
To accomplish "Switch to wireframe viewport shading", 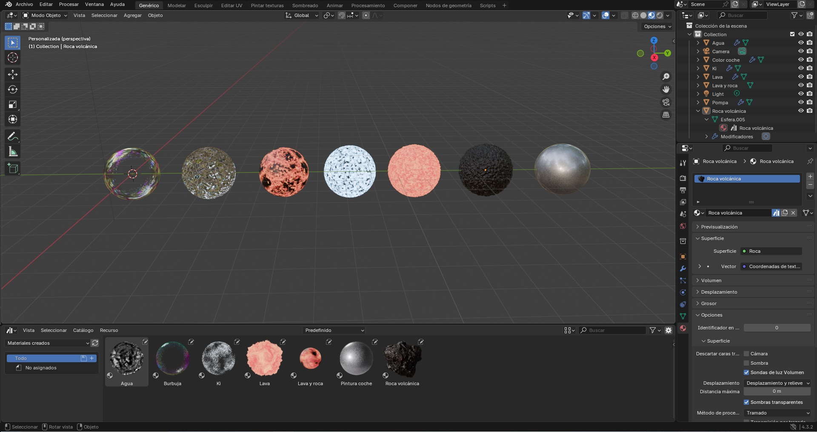I will 635,15.
